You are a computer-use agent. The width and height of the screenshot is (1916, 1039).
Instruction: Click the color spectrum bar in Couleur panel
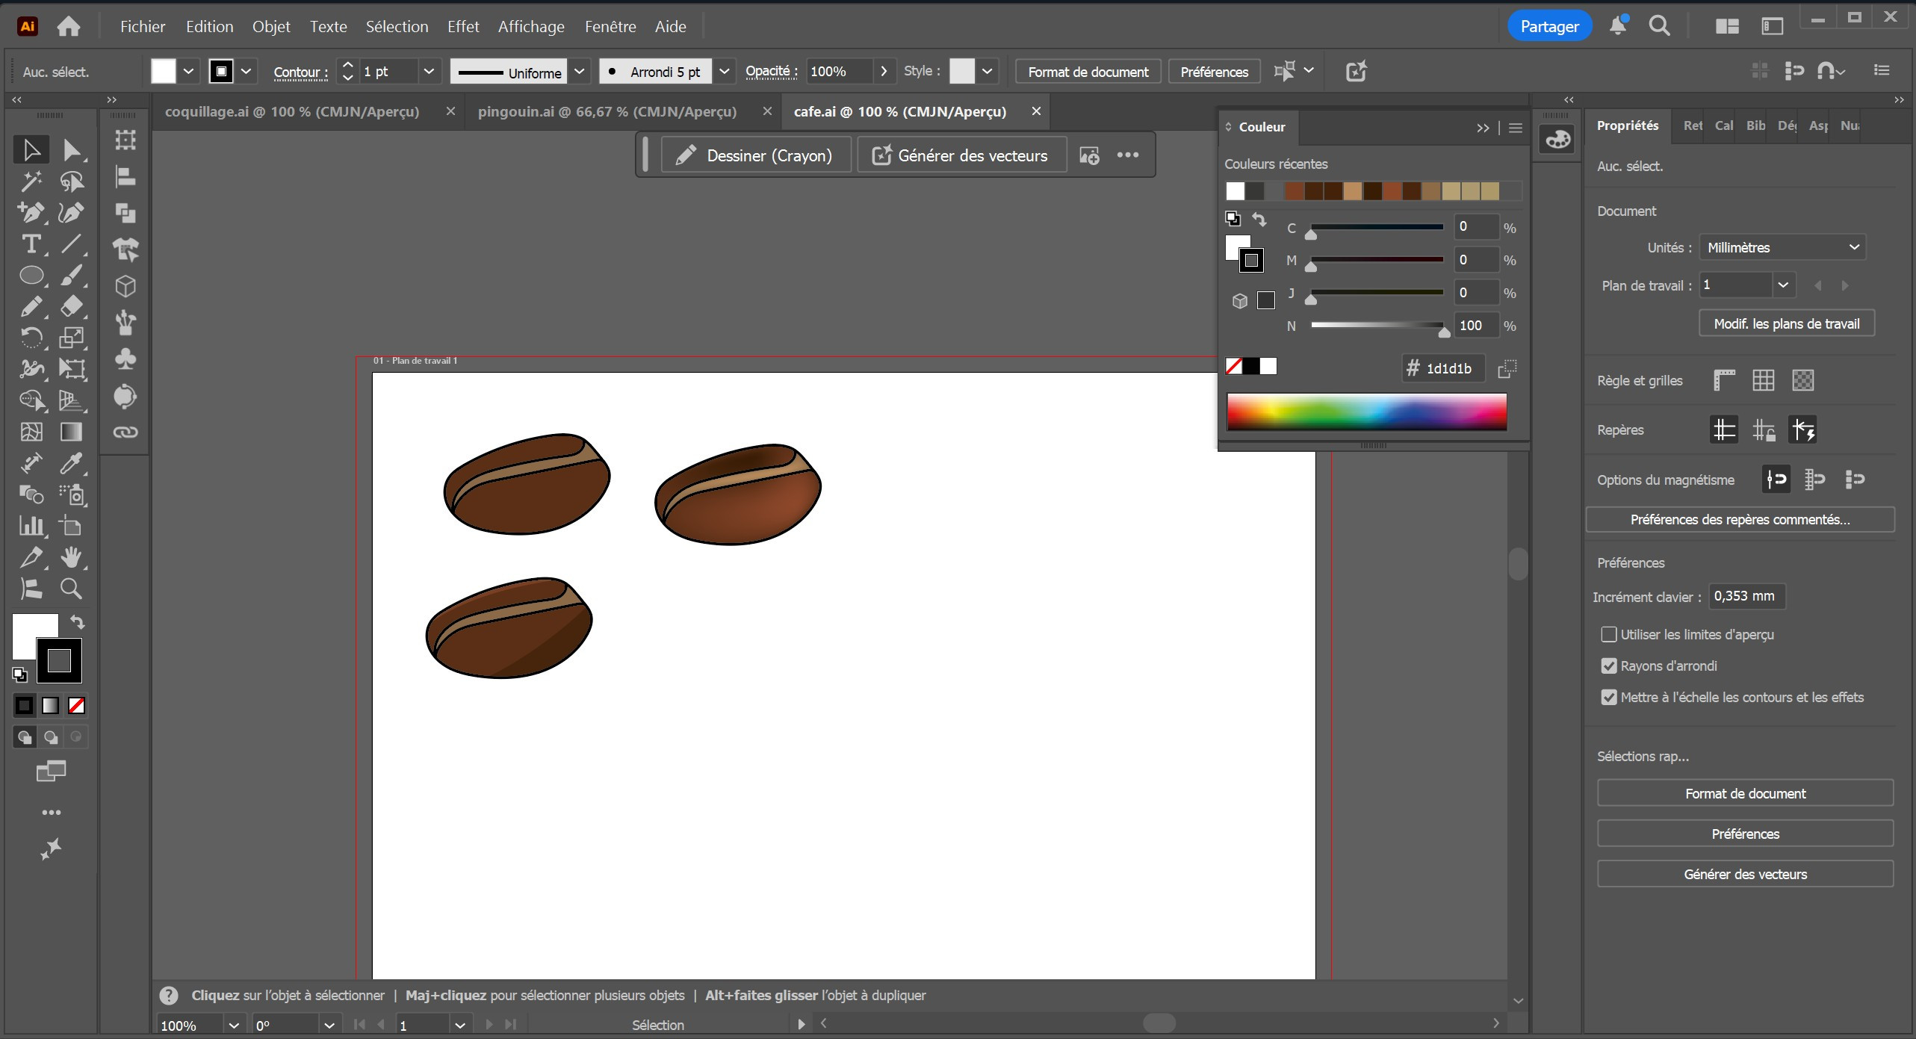(x=1365, y=412)
